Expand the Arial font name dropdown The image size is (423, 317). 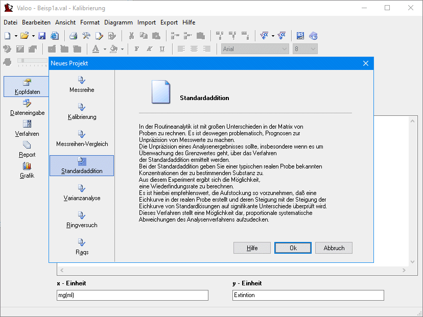pyautogui.click(x=285, y=49)
